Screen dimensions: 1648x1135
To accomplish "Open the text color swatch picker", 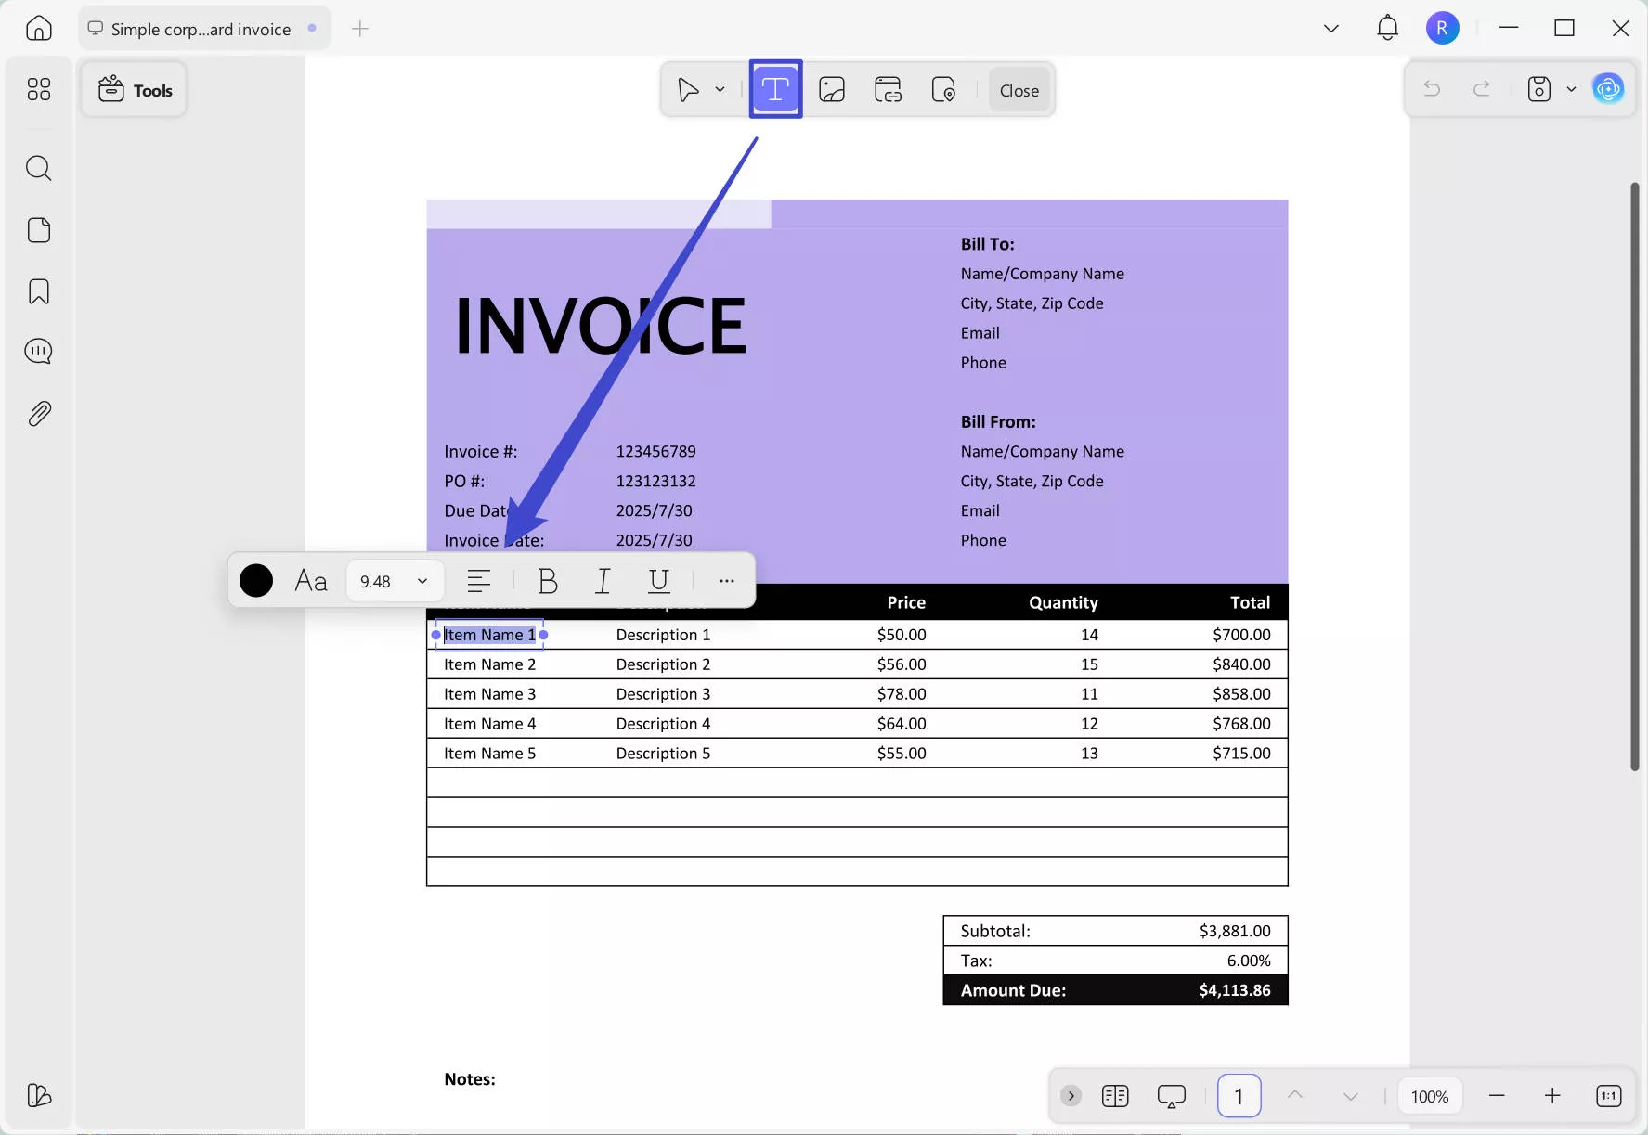I will click(x=256, y=580).
